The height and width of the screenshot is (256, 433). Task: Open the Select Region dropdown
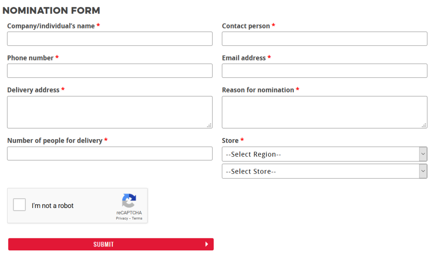pos(324,154)
